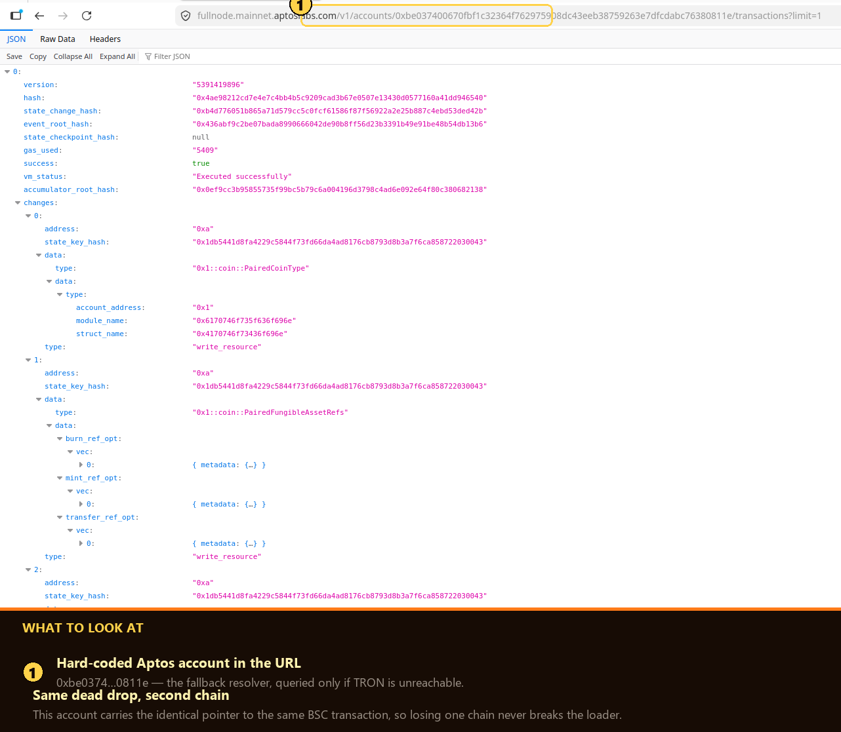This screenshot has width=841, height=732.
Task: Go forward with the forward arrow
Action: (x=63, y=16)
